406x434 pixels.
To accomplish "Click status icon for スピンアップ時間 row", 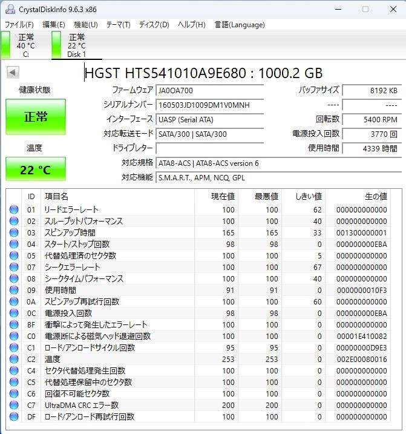I will (14, 232).
